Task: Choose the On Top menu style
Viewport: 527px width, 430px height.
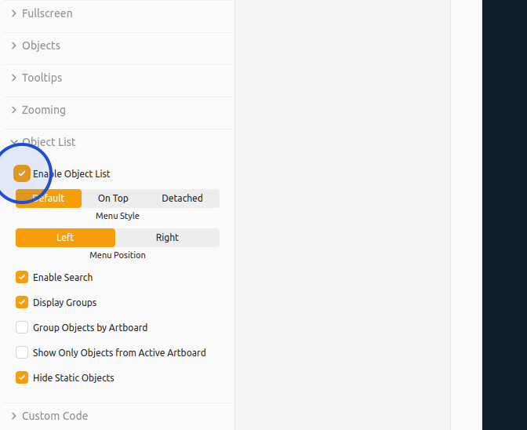Action: [x=113, y=199]
